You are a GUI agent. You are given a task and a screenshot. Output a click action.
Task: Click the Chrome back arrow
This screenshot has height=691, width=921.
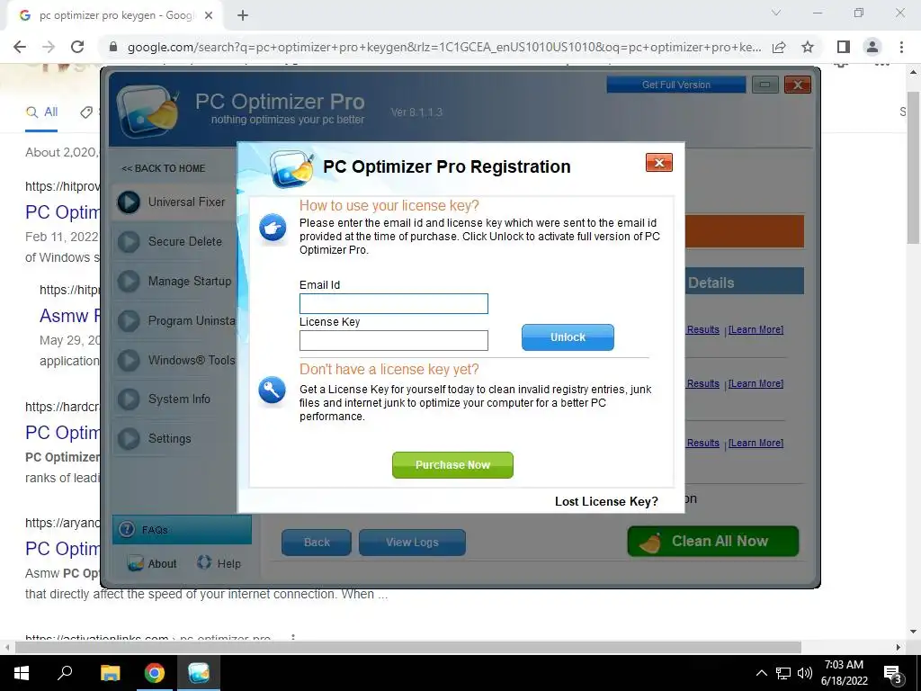coord(20,47)
